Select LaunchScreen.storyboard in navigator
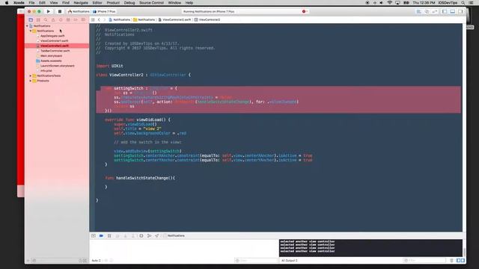The width and height of the screenshot is (479, 269). (57, 66)
